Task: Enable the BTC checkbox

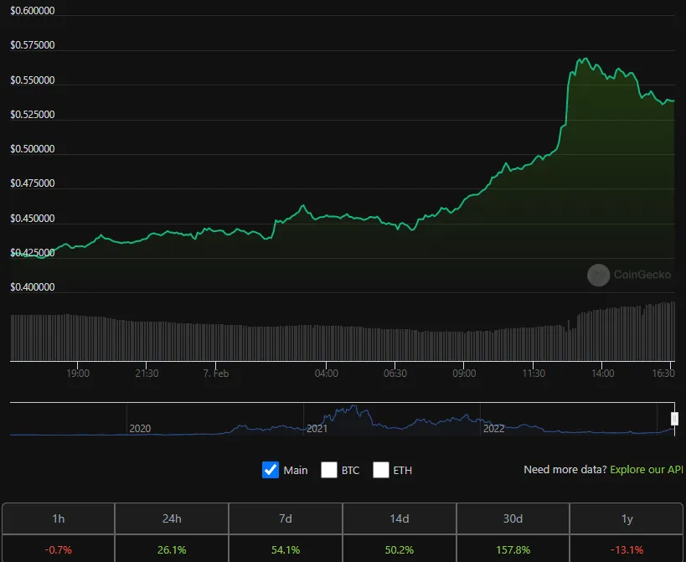Action: [x=329, y=470]
